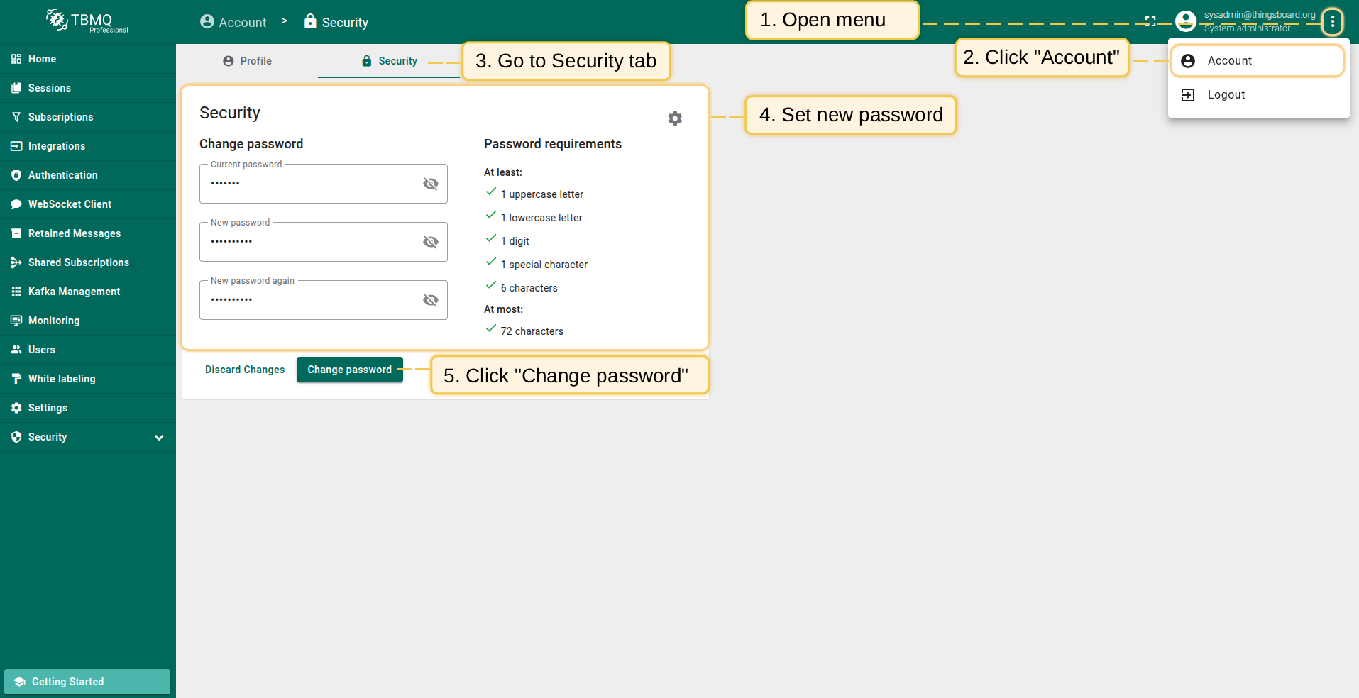Click the TBMQ Professional logo
Viewport: 1359px width, 698px height.
tap(87, 21)
